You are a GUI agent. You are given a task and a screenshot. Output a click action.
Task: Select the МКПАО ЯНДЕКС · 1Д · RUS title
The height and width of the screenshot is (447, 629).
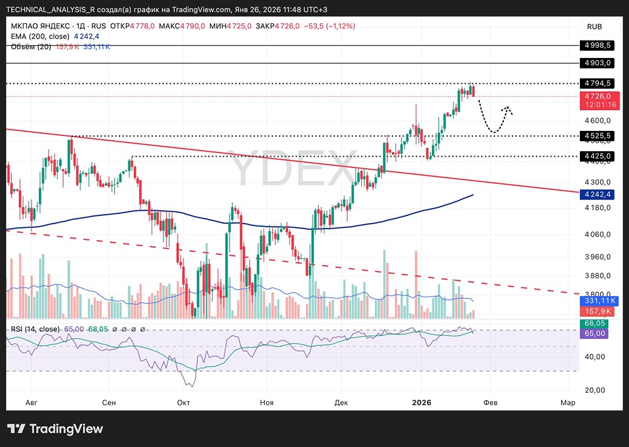(x=58, y=26)
